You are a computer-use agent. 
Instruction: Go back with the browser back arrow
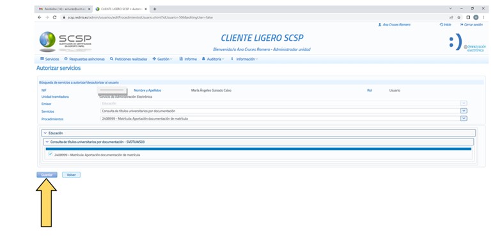[40, 17]
